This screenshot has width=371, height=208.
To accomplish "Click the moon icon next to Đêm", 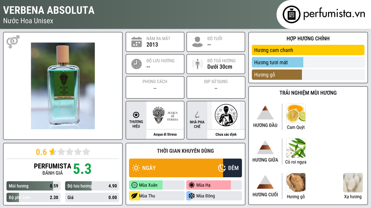I will [222, 168].
